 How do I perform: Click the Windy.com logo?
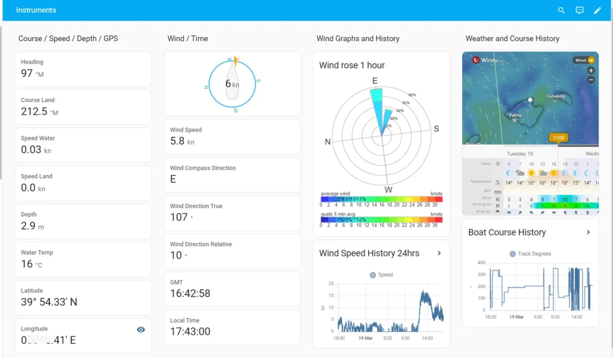[488, 60]
